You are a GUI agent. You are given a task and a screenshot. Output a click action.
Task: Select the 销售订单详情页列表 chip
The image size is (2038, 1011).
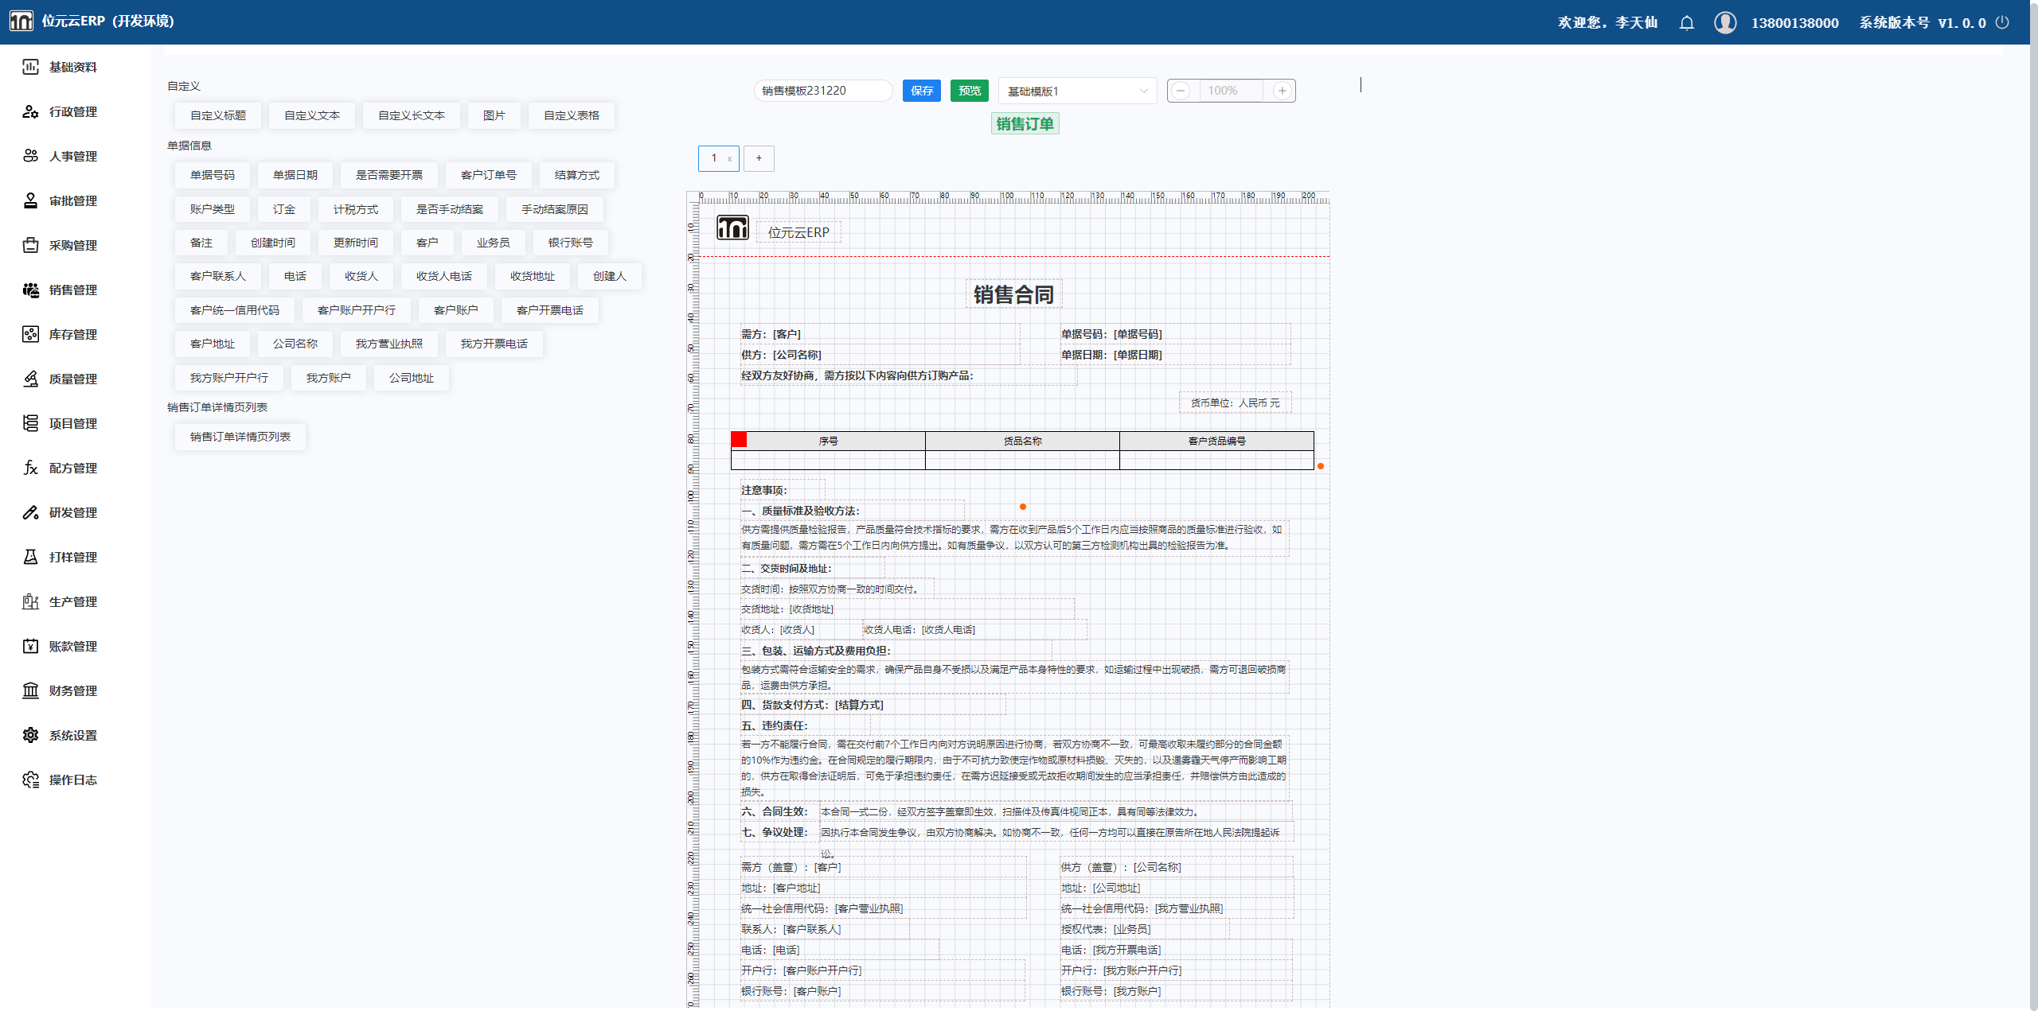[x=240, y=437]
